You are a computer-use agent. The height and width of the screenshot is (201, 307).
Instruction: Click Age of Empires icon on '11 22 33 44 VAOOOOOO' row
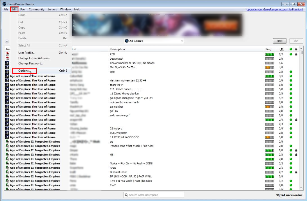(7, 137)
